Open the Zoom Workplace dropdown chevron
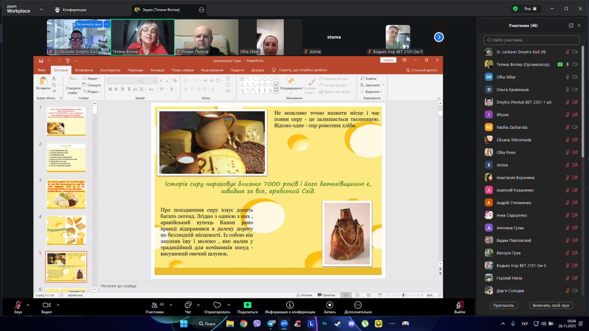This screenshot has width=589, height=331. [x=41, y=9]
